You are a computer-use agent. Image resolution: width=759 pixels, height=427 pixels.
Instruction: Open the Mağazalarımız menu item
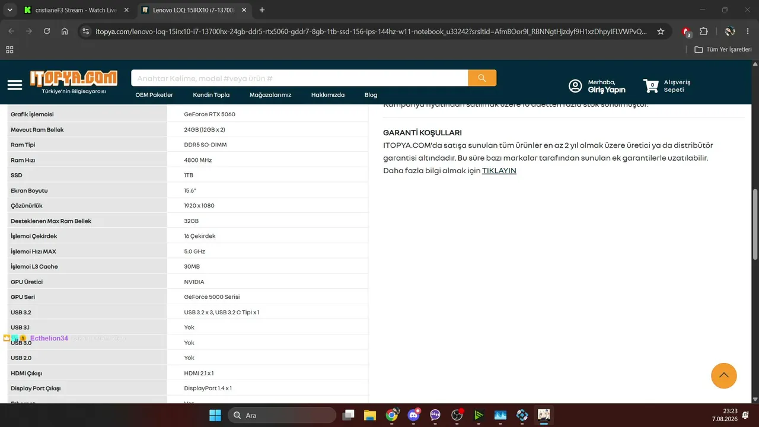pos(270,95)
